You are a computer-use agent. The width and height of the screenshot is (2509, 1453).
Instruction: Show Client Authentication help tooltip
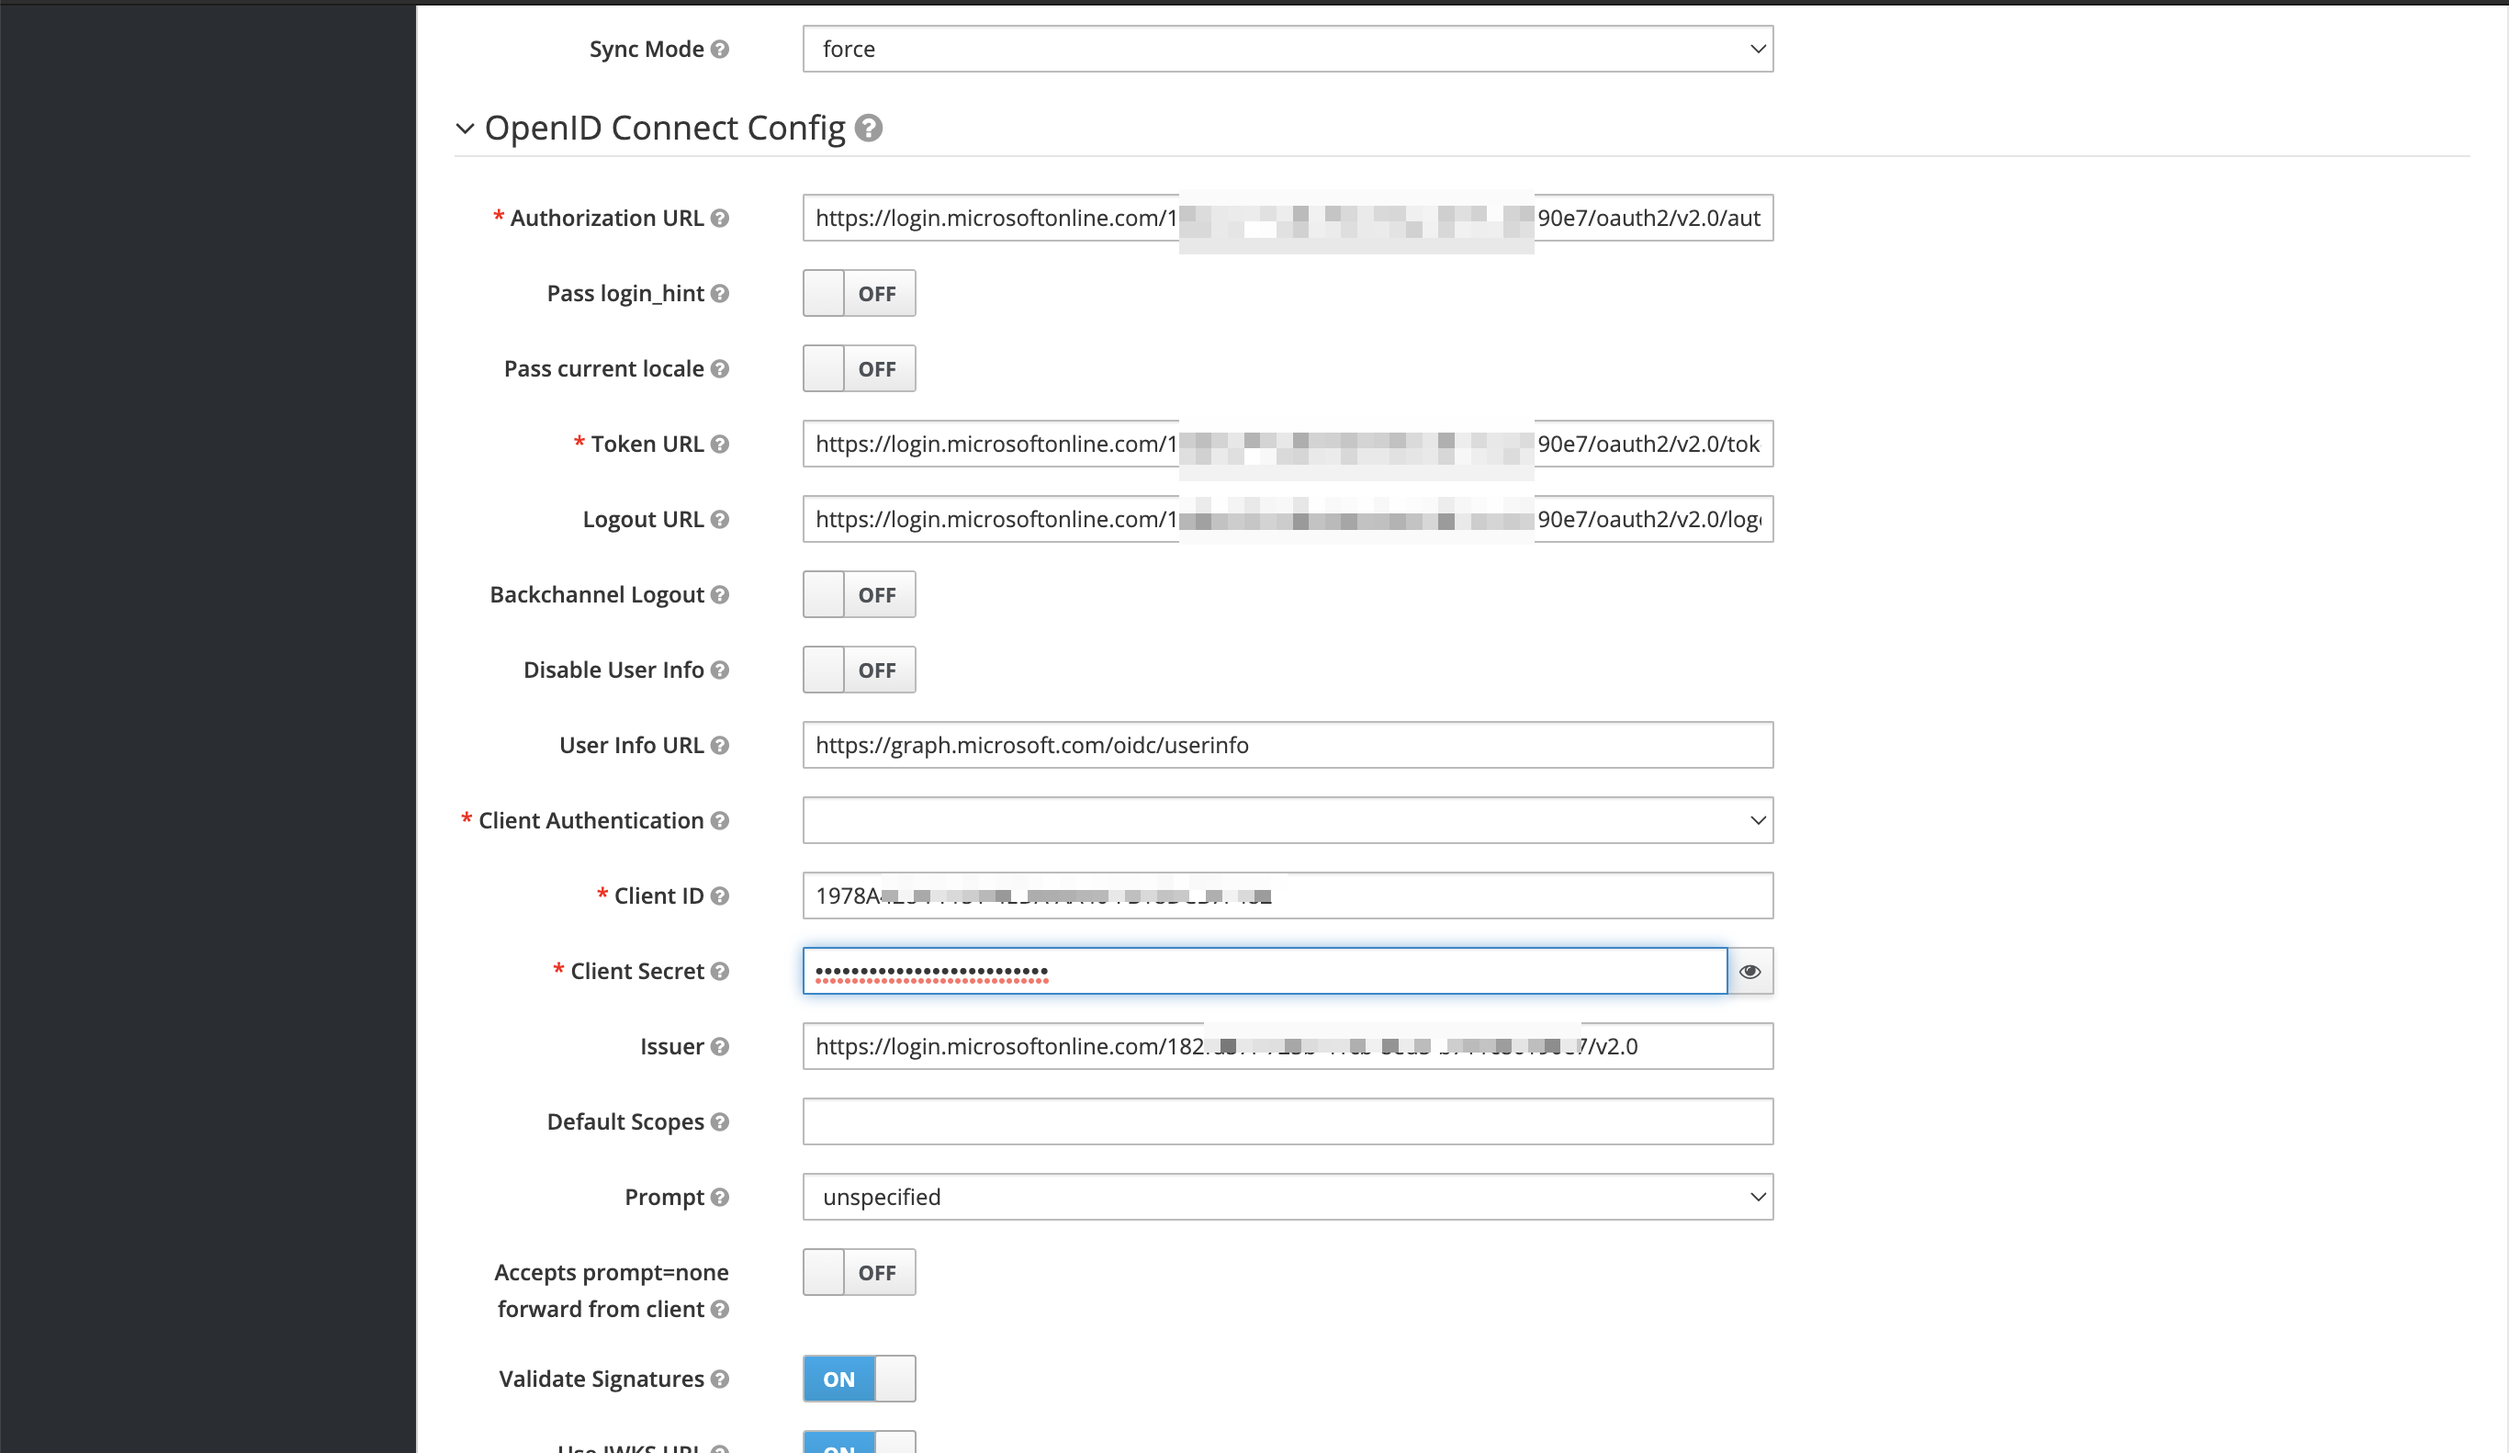coord(720,820)
